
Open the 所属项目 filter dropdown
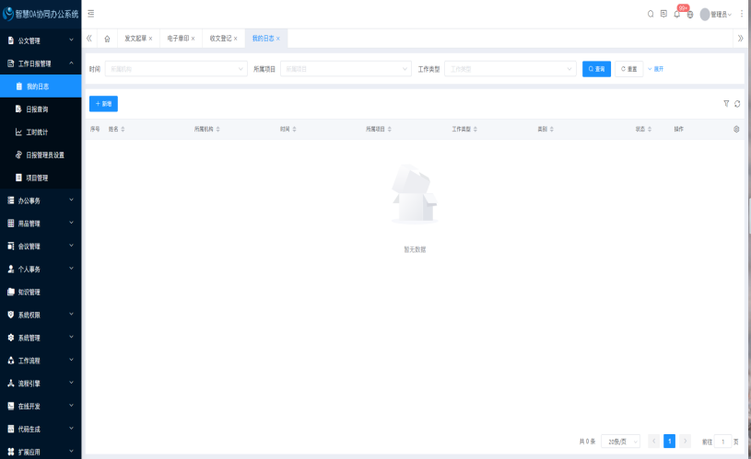[x=346, y=69]
